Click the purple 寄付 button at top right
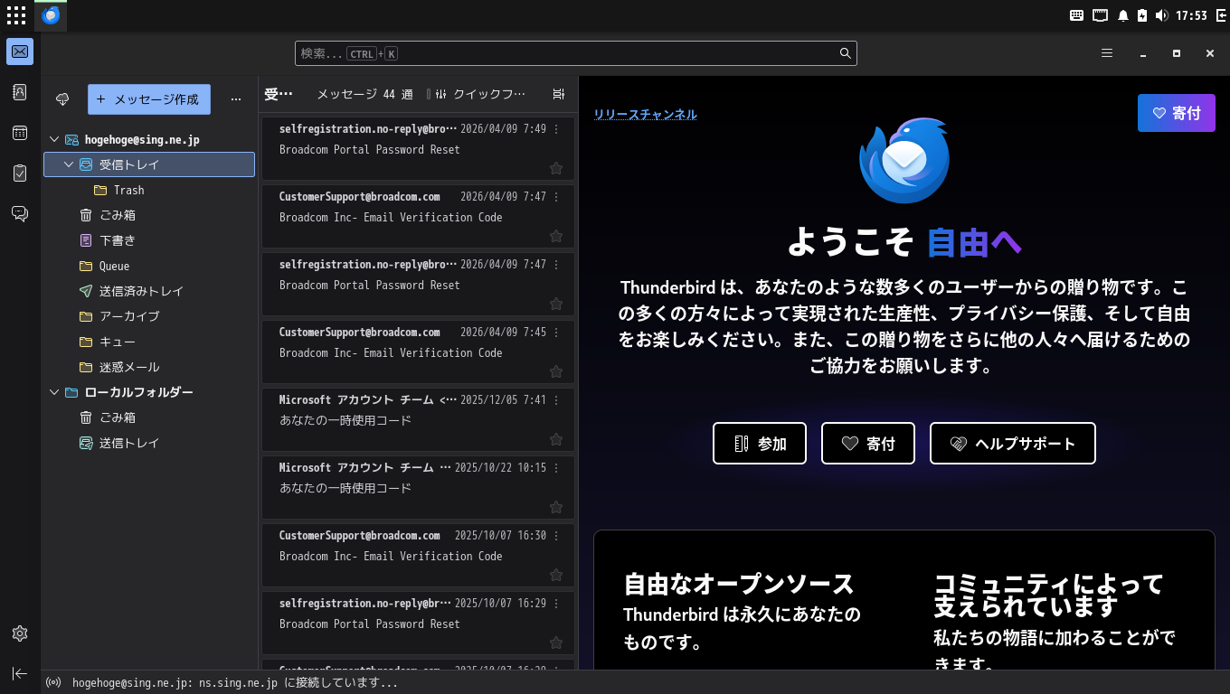Viewport: 1230px width, 694px height. click(1177, 113)
